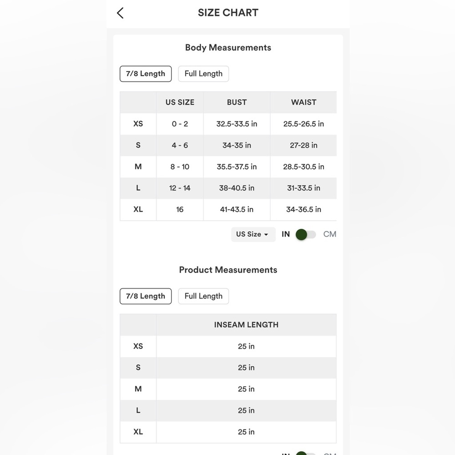455x455 pixels.
Task: Click the US SIZE column header
Action: tap(180, 102)
